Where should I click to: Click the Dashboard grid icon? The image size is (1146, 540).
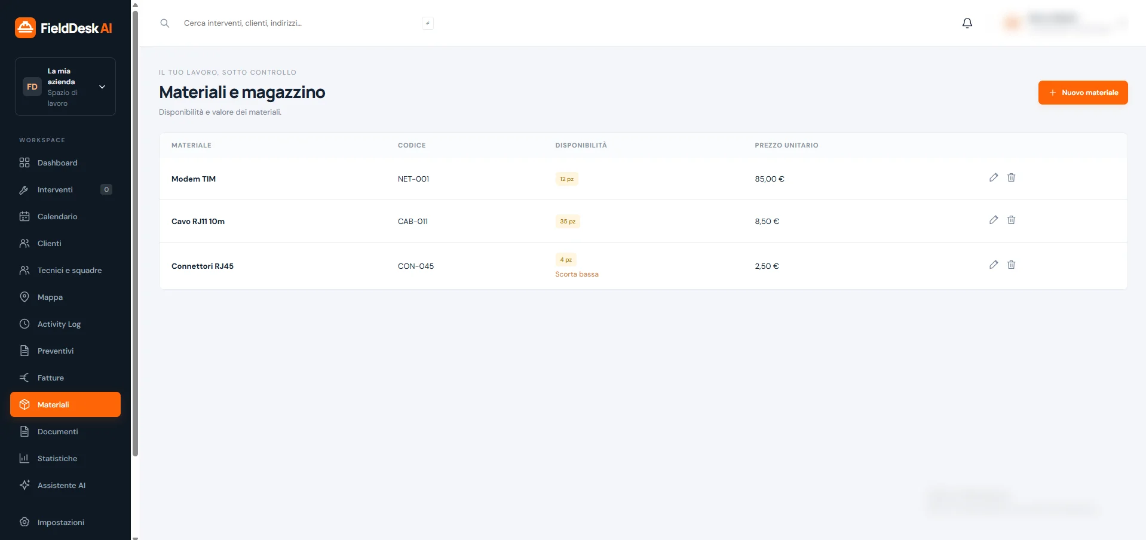point(24,162)
